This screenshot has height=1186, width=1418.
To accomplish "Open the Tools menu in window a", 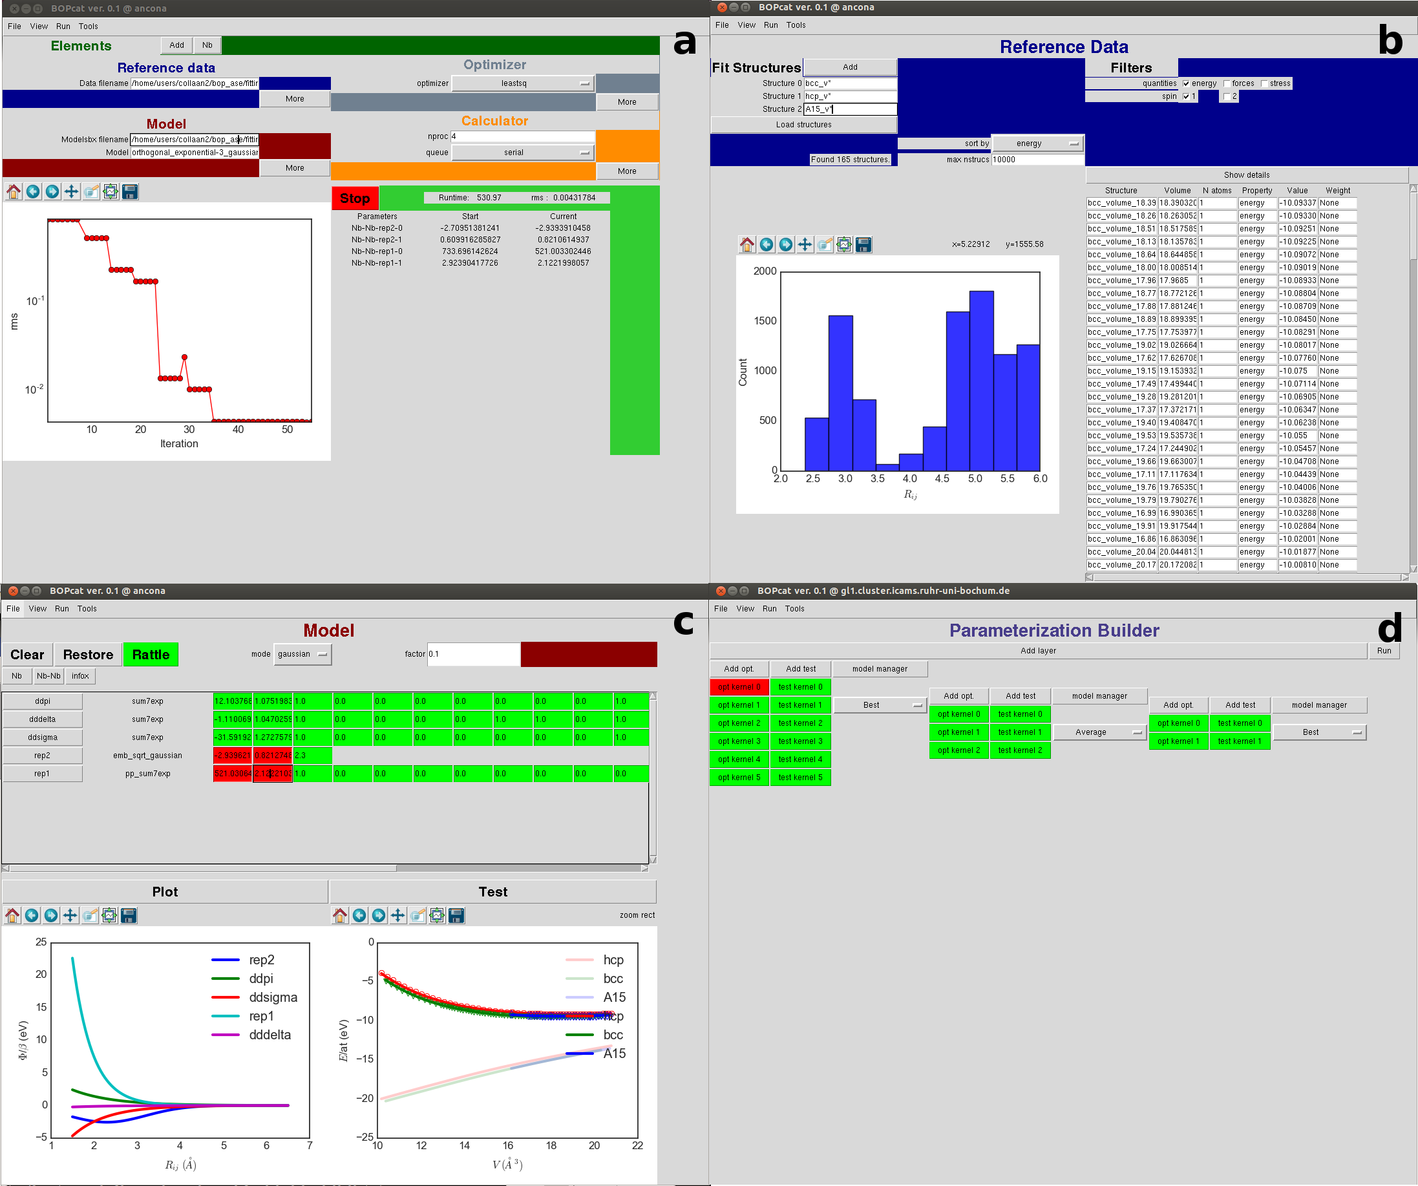I will pyautogui.click(x=89, y=26).
